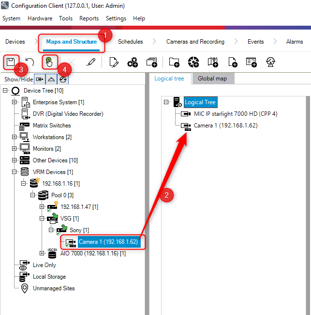Go to Cameras and Recording section
Image resolution: width=311 pixels, height=315 pixels.
(195, 42)
